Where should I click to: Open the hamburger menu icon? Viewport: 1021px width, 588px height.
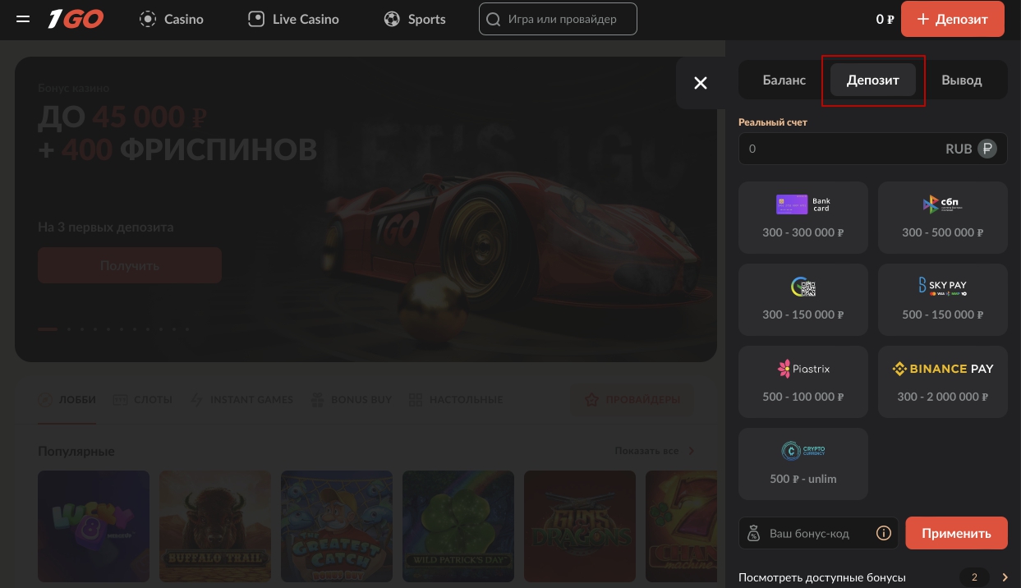click(x=23, y=19)
